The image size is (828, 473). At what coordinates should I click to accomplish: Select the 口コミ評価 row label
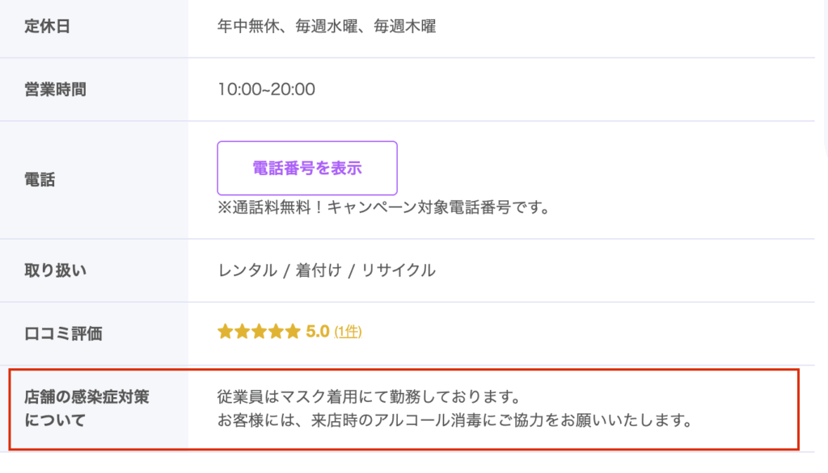coord(63,333)
